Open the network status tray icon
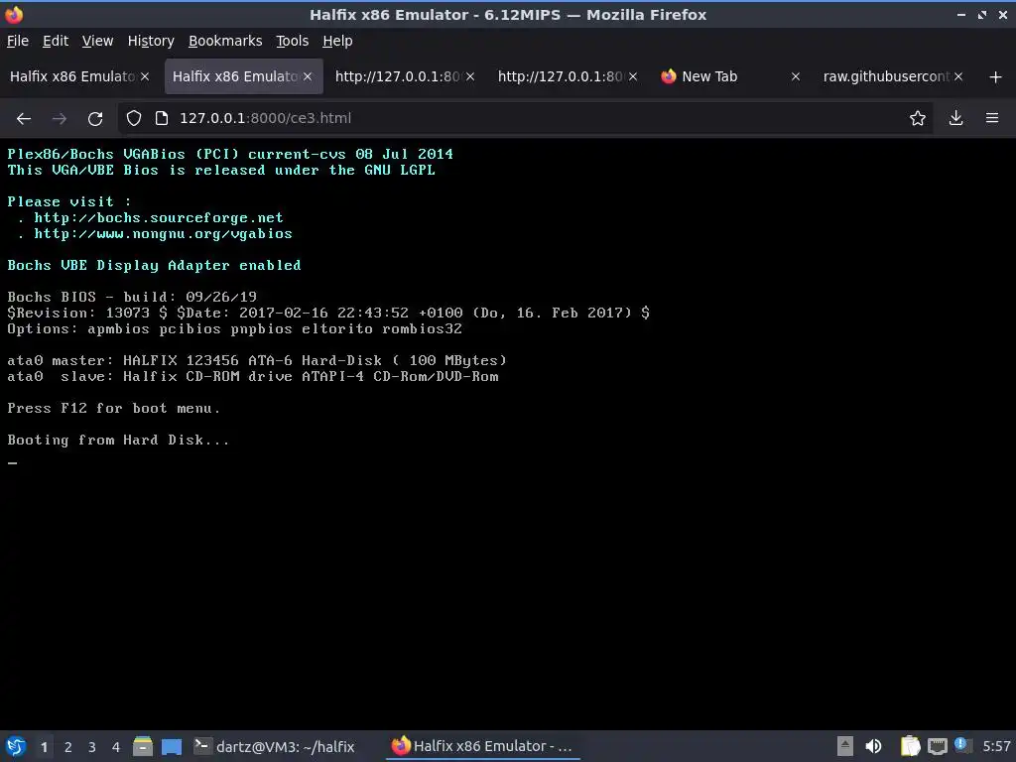 click(x=937, y=746)
